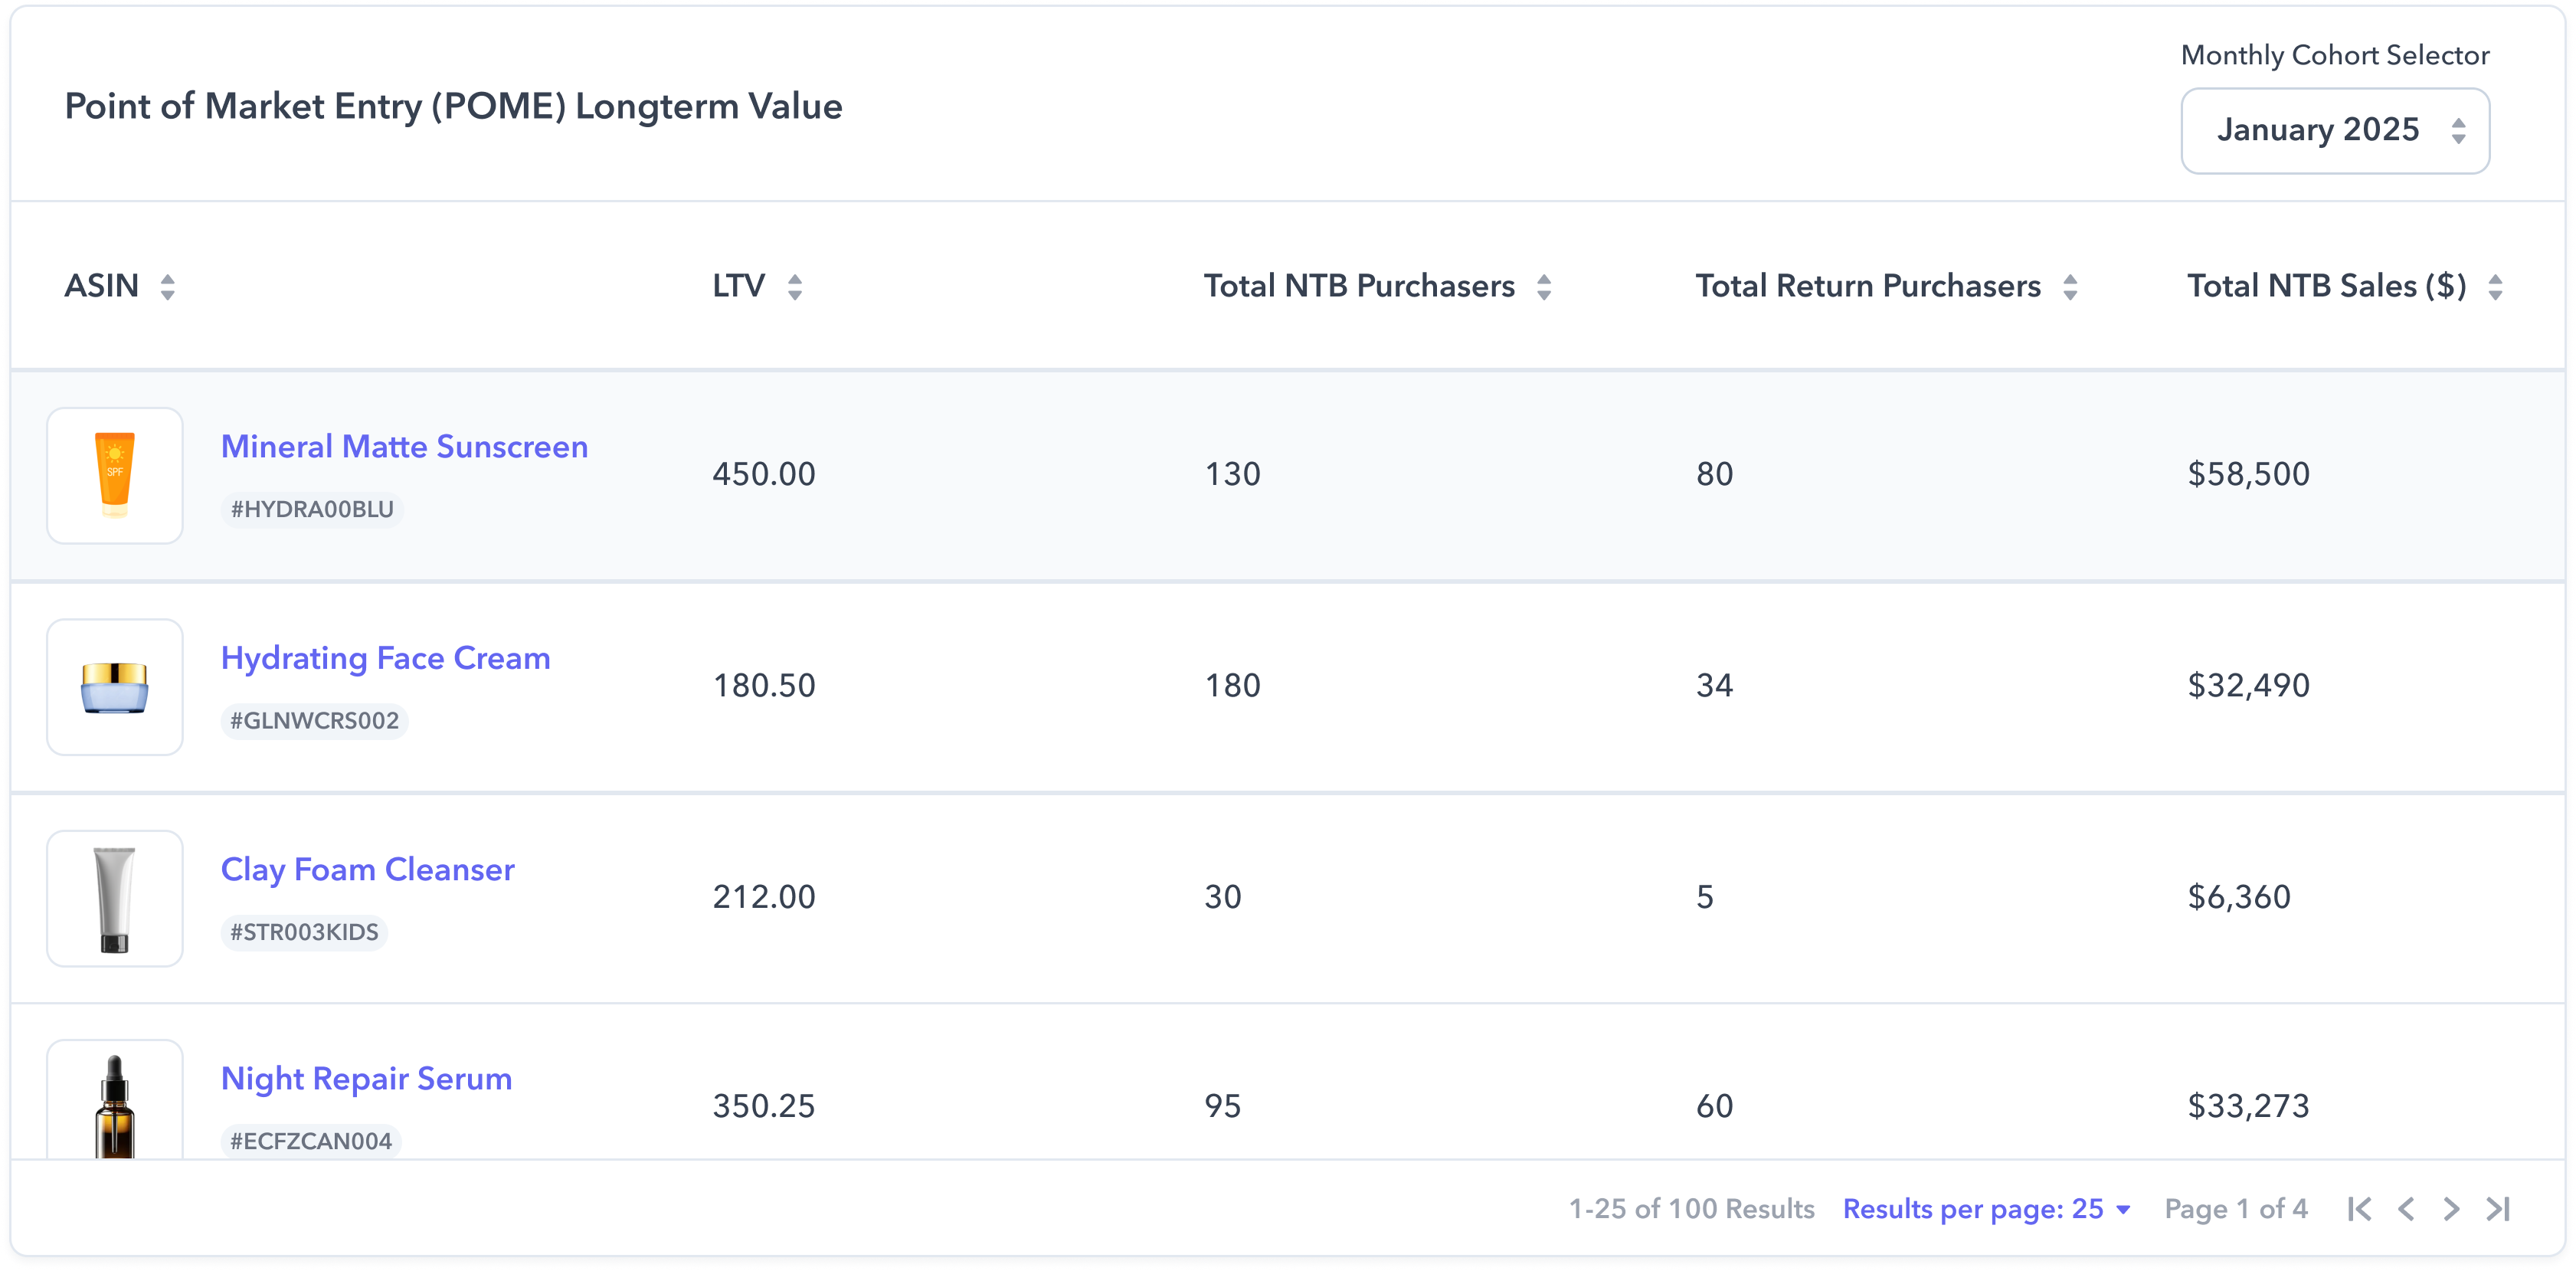Open the Clay Foam Cleanser product link
2576x1271 pixels.
coord(367,869)
